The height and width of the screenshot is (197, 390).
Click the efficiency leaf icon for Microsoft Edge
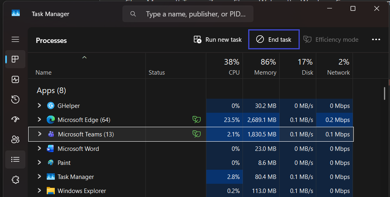(197, 120)
